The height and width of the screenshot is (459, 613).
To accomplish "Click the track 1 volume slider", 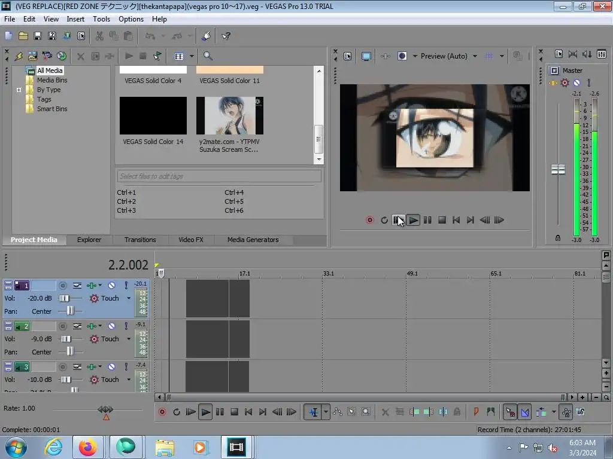I will 64,298.
